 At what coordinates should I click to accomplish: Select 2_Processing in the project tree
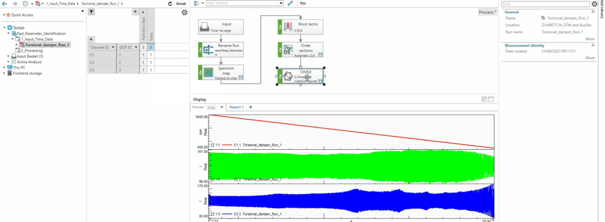[32, 51]
